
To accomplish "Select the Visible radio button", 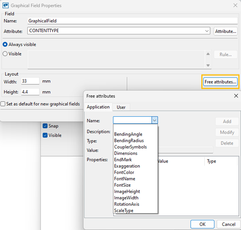I will point(5,54).
